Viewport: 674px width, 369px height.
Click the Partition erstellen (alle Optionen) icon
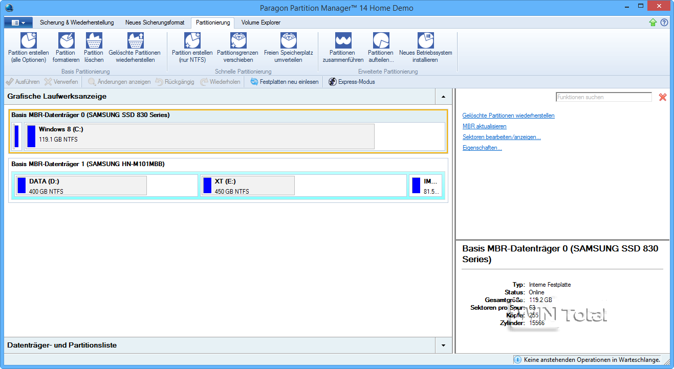(x=28, y=41)
